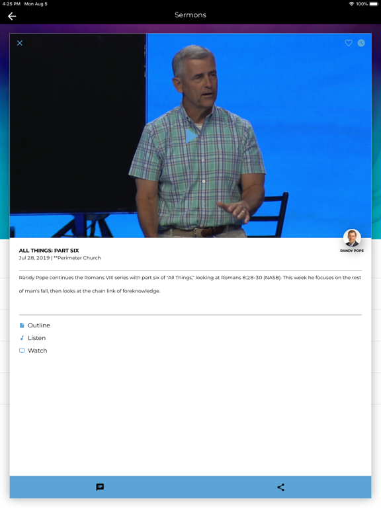Click the 'RANDY POPE' name label
The height and width of the screenshot is (508, 381).
(352, 251)
